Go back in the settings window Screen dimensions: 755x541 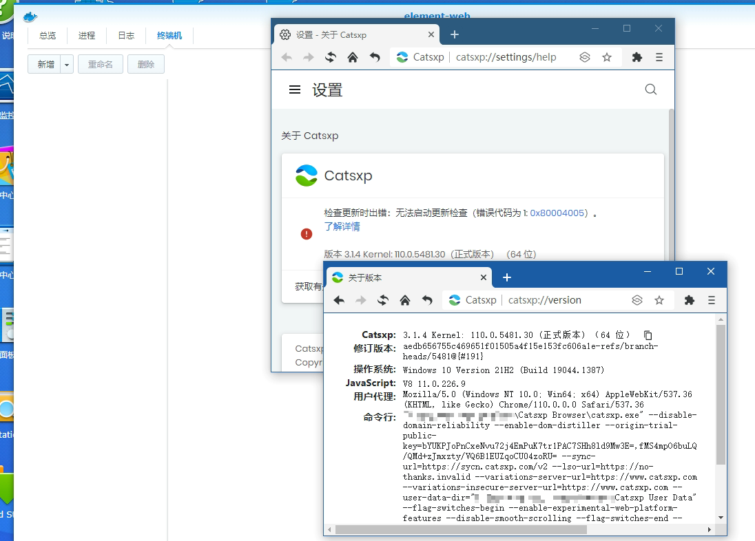287,57
